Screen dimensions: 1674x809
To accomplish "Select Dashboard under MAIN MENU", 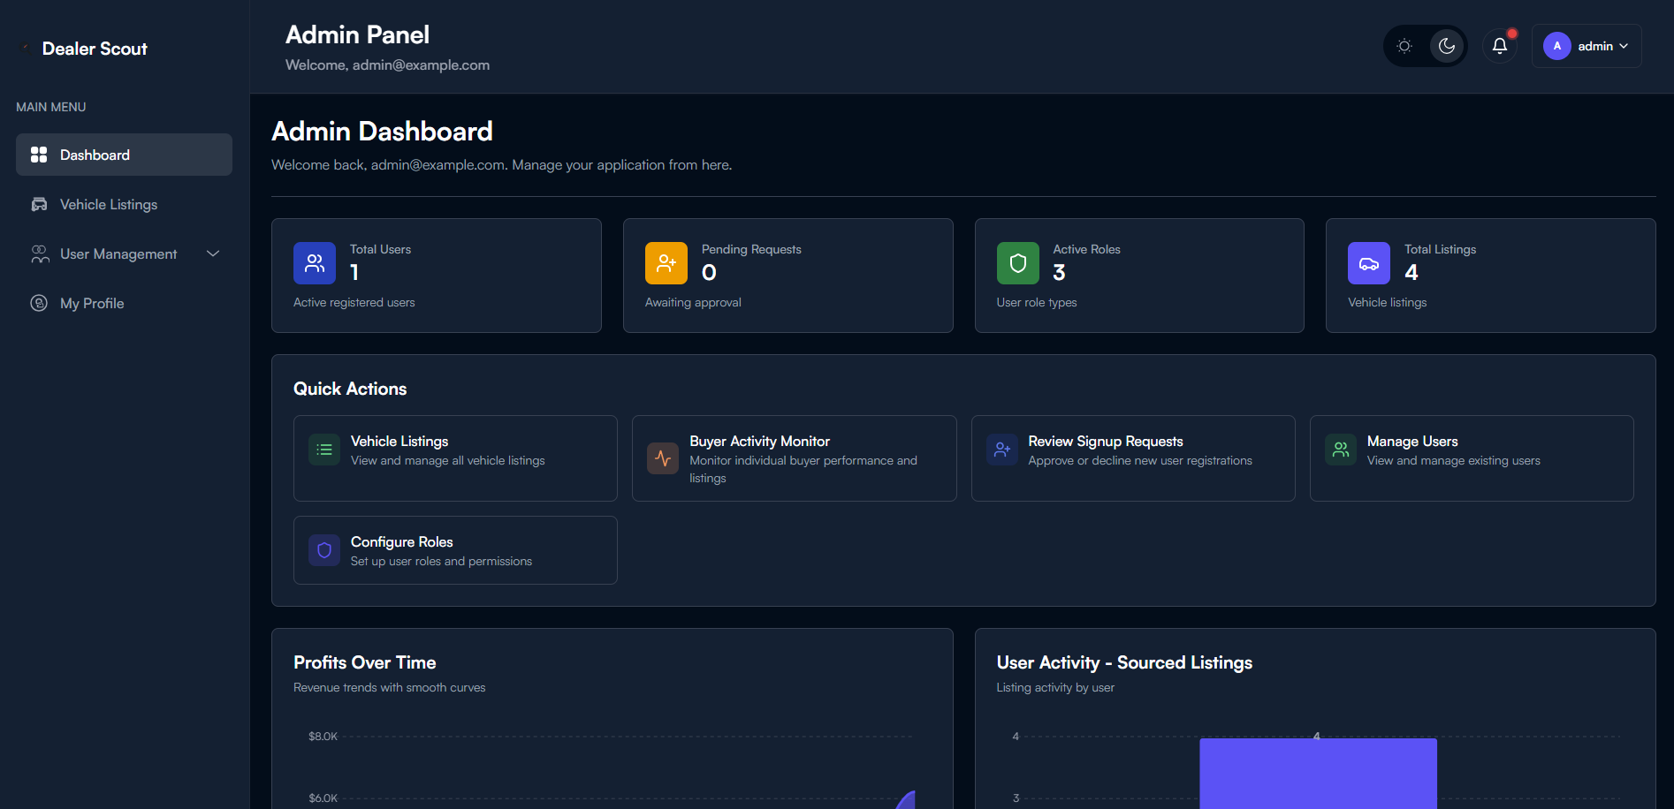I will click(x=95, y=155).
